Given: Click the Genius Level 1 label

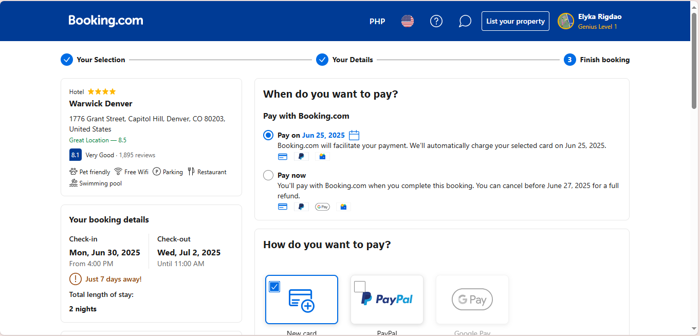Looking at the screenshot, I should tap(598, 27).
